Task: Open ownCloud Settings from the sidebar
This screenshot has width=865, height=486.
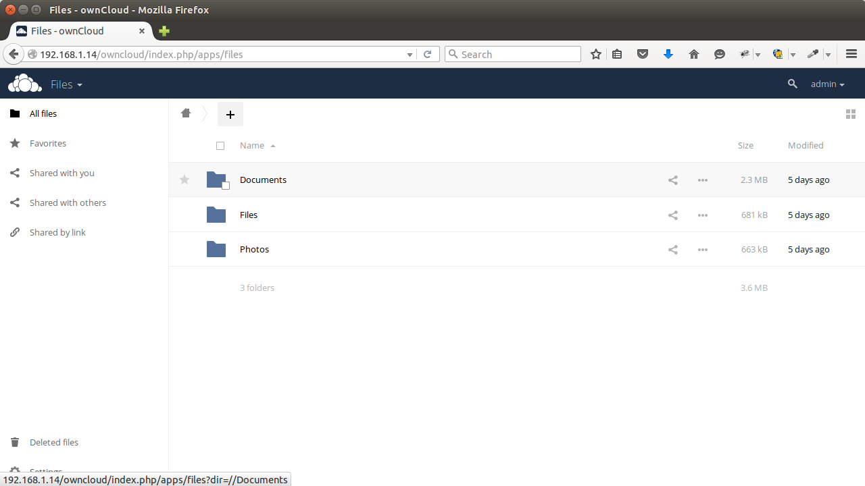Action: click(x=45, y=471)
